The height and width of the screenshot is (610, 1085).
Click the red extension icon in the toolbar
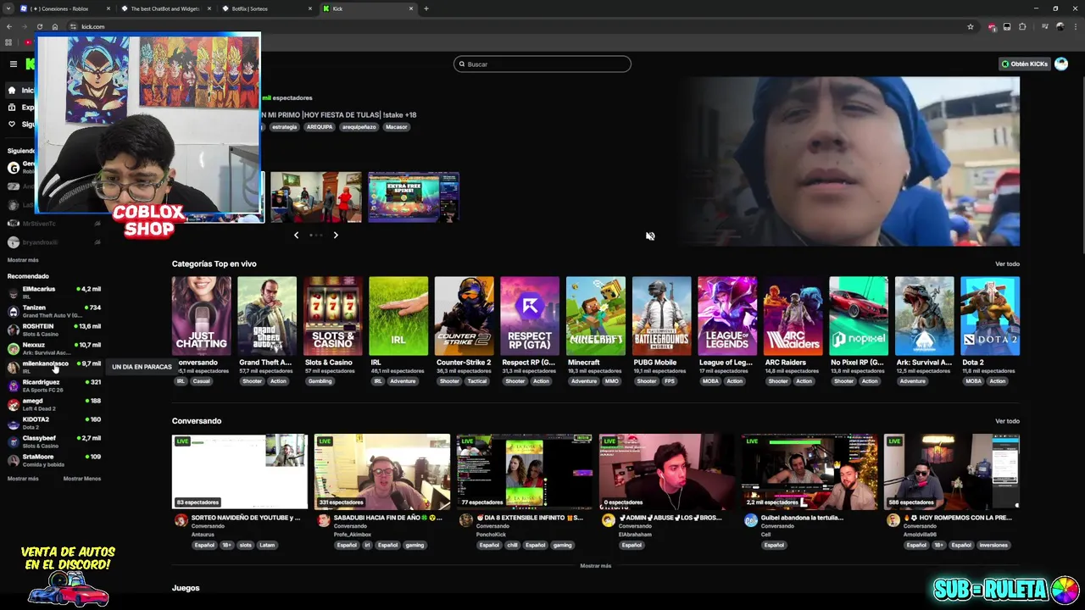pos(992,26)
